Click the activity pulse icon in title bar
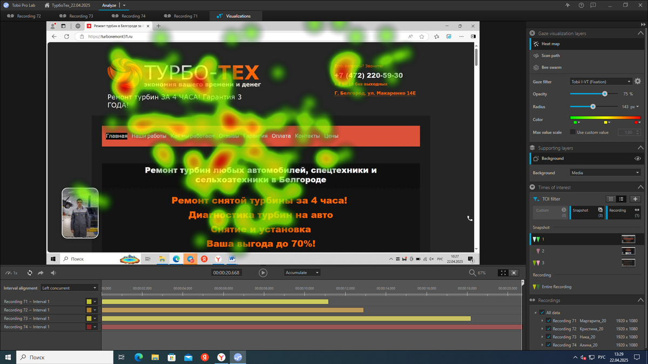 pyautogui.click(x=568, y=5)
